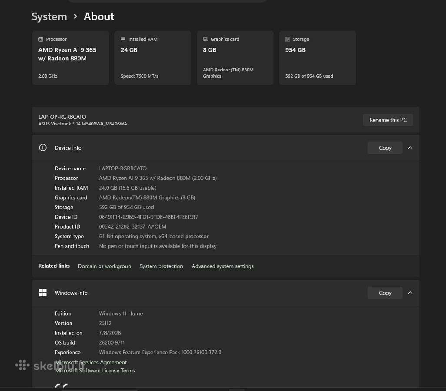The height and width of the screenshot is (391, 446).
Task: Click the Speed: 7500 MT/s text
Action: click(140, 76)
